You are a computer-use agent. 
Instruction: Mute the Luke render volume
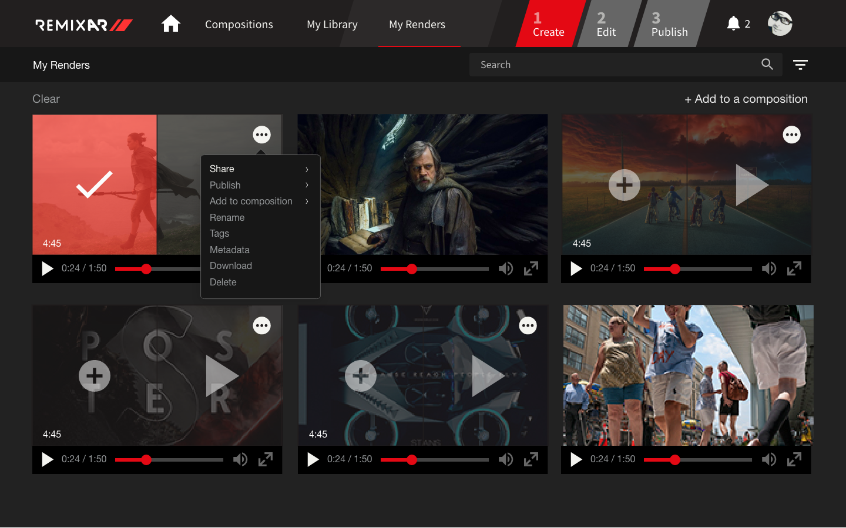(506, 268)
